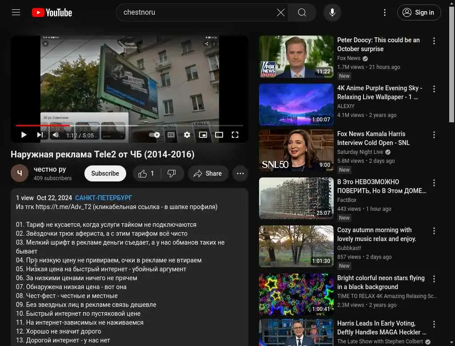Open the neon stars video thumbnail
The height and width of the screenshot is (346, 455).
coord(296,294)
